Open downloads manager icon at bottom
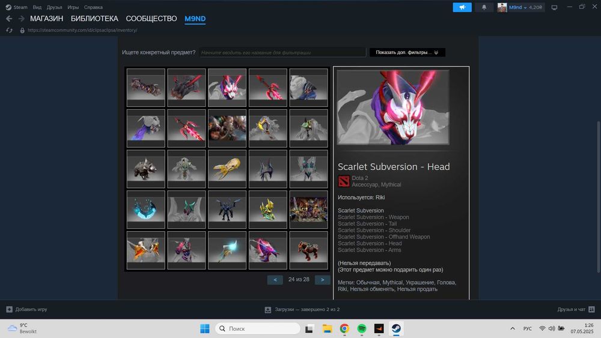601x338 pixels. (268, 310)
